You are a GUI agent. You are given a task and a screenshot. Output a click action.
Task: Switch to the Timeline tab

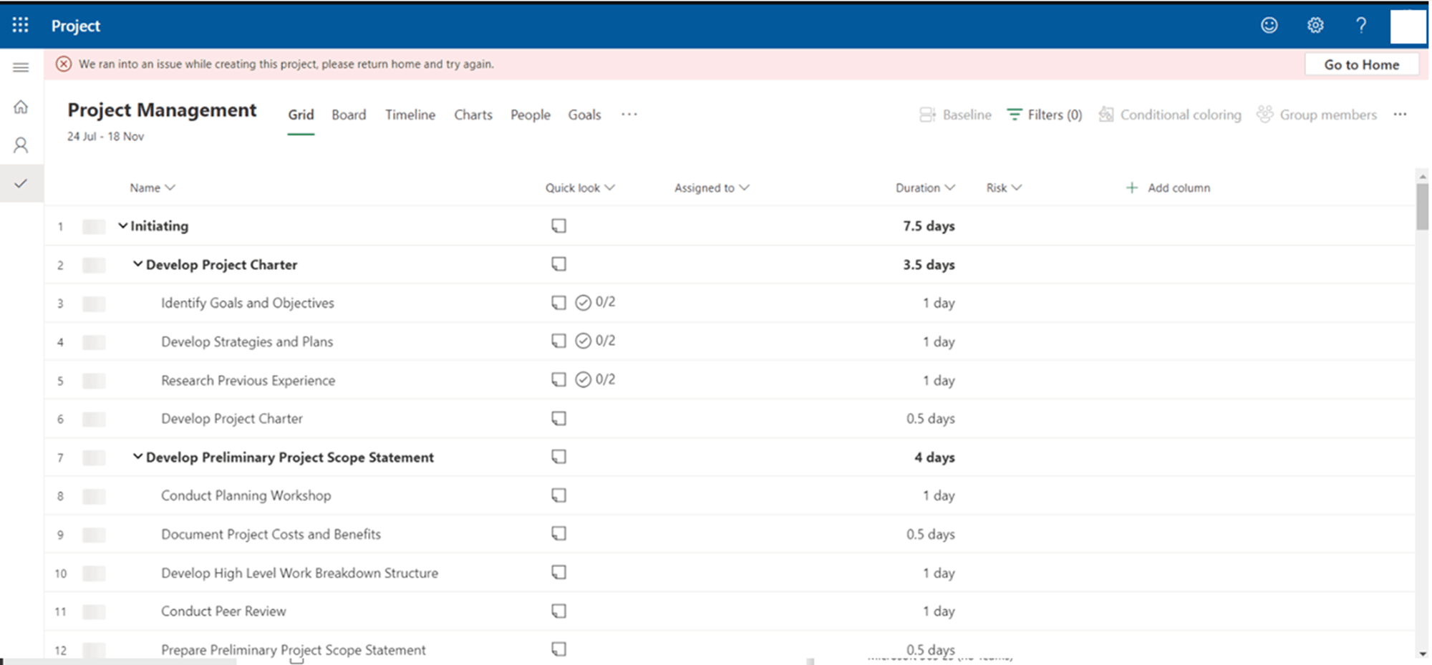tap(410, 115)
